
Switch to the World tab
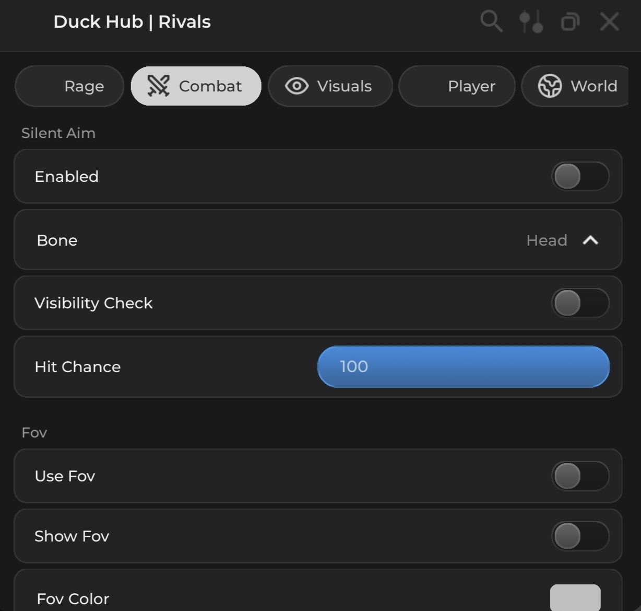[593, 86]
